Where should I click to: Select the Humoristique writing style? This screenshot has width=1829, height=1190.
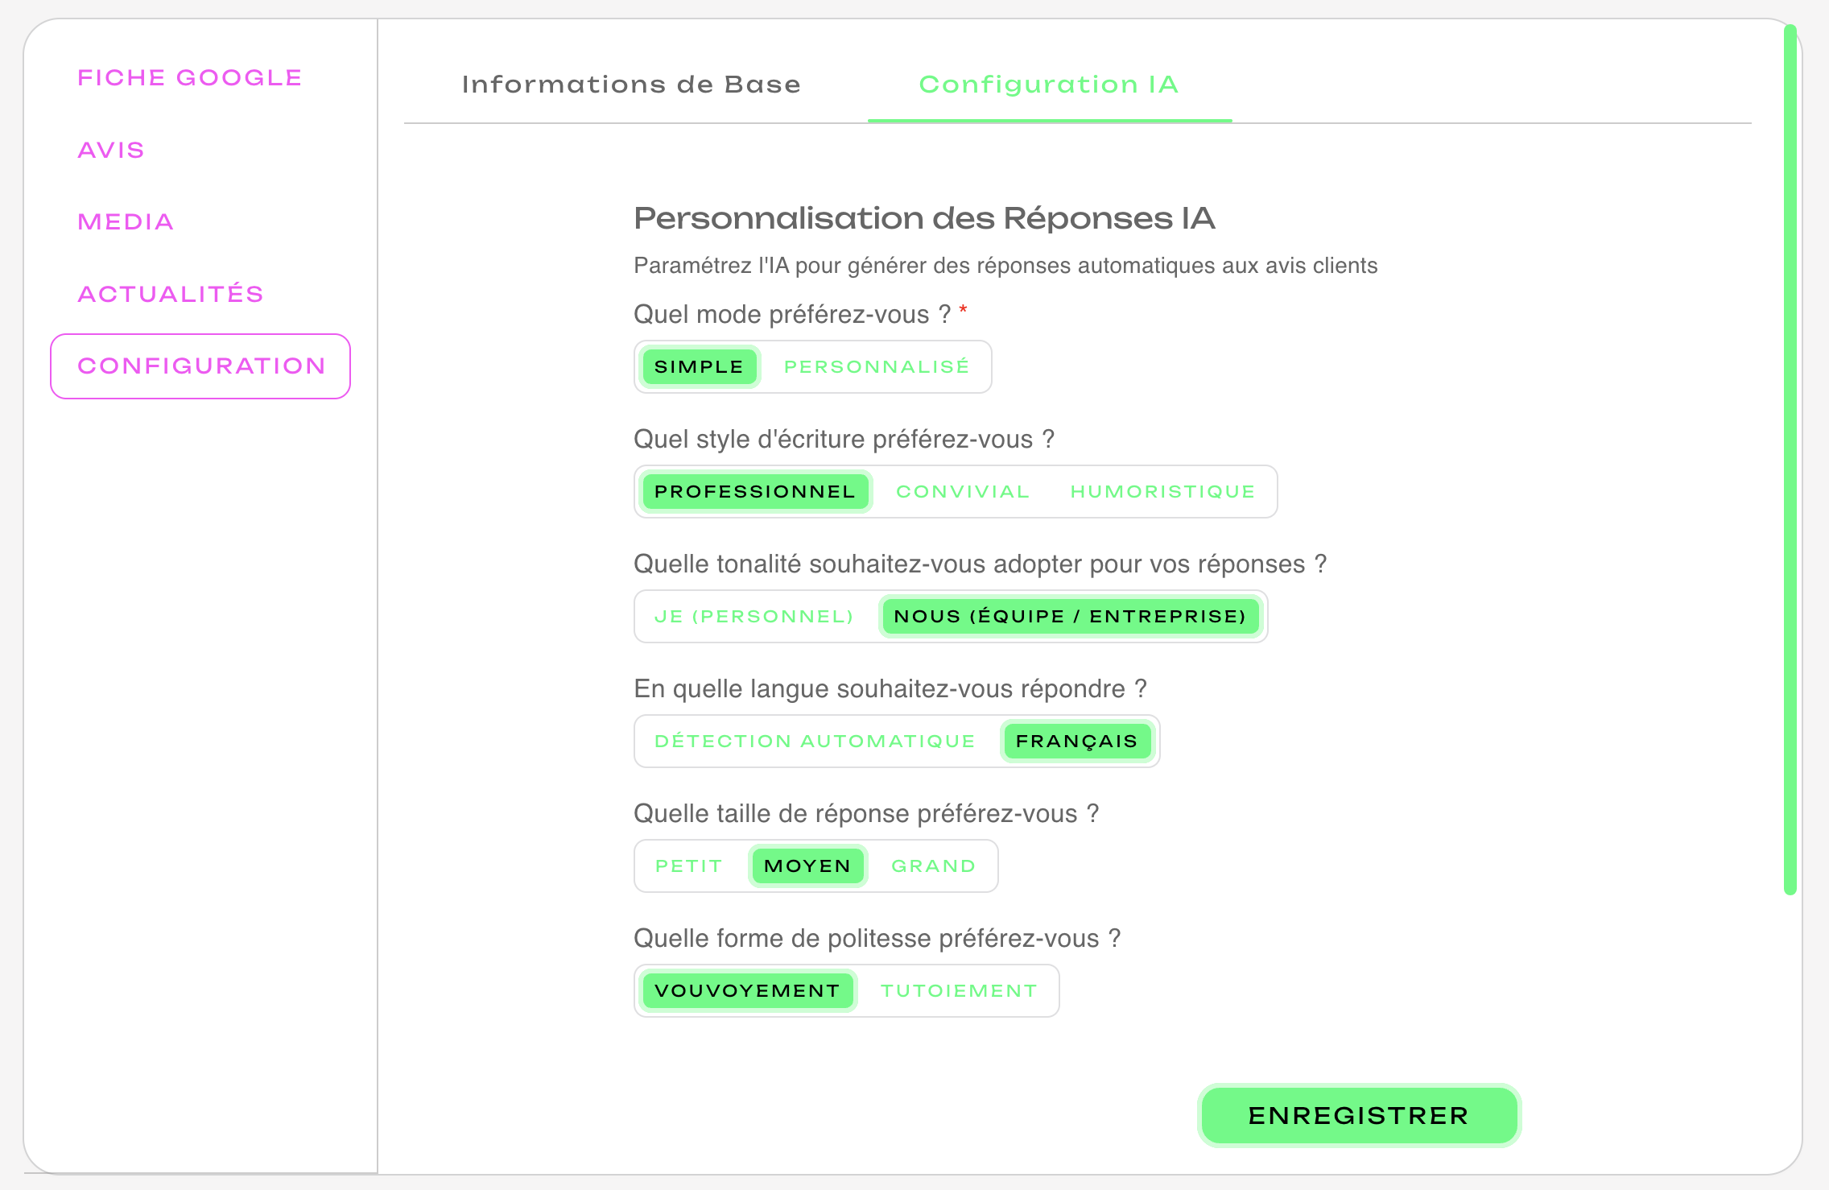(x=1162, y=491)
